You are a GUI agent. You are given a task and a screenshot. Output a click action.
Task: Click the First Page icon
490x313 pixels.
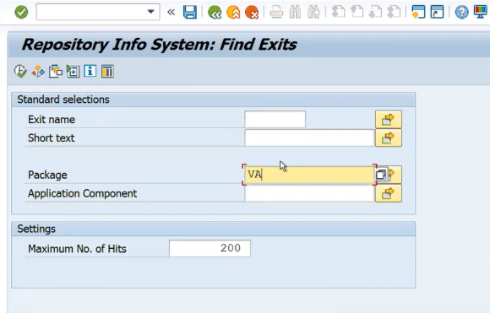pos(338,12)
